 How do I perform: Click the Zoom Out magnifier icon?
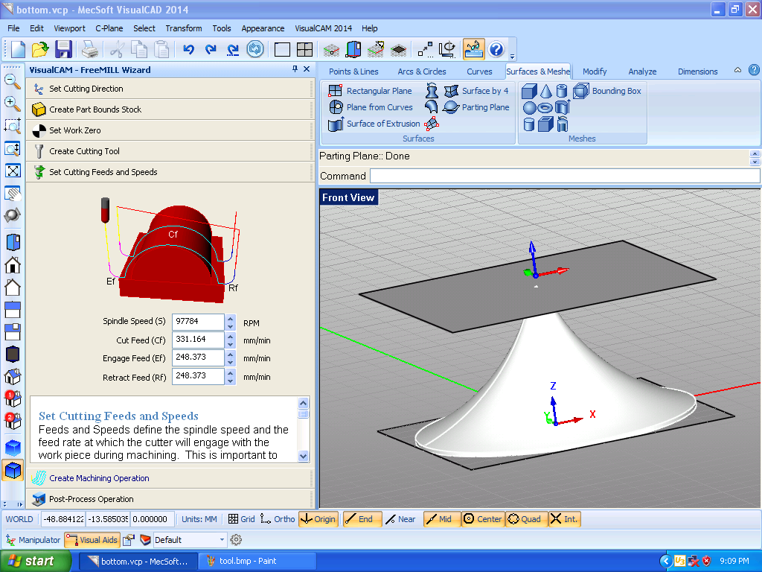12,81
